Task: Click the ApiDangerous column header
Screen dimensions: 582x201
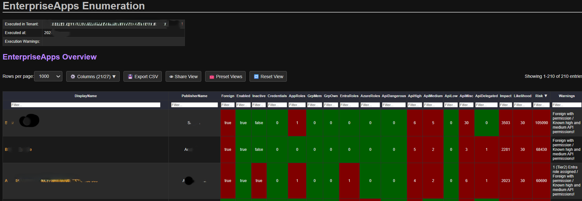Action: pyautogui.click(x=394, y=96)
